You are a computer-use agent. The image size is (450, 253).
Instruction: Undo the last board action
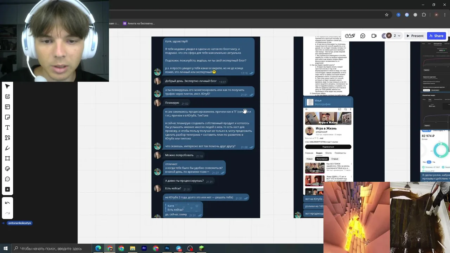click(x=7, y=203)
